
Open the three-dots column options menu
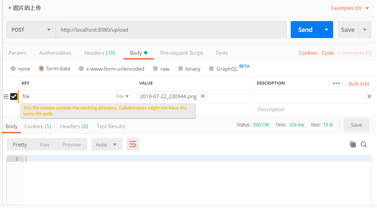336,83
